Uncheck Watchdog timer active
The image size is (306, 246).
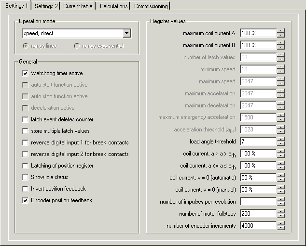point(25,73)
